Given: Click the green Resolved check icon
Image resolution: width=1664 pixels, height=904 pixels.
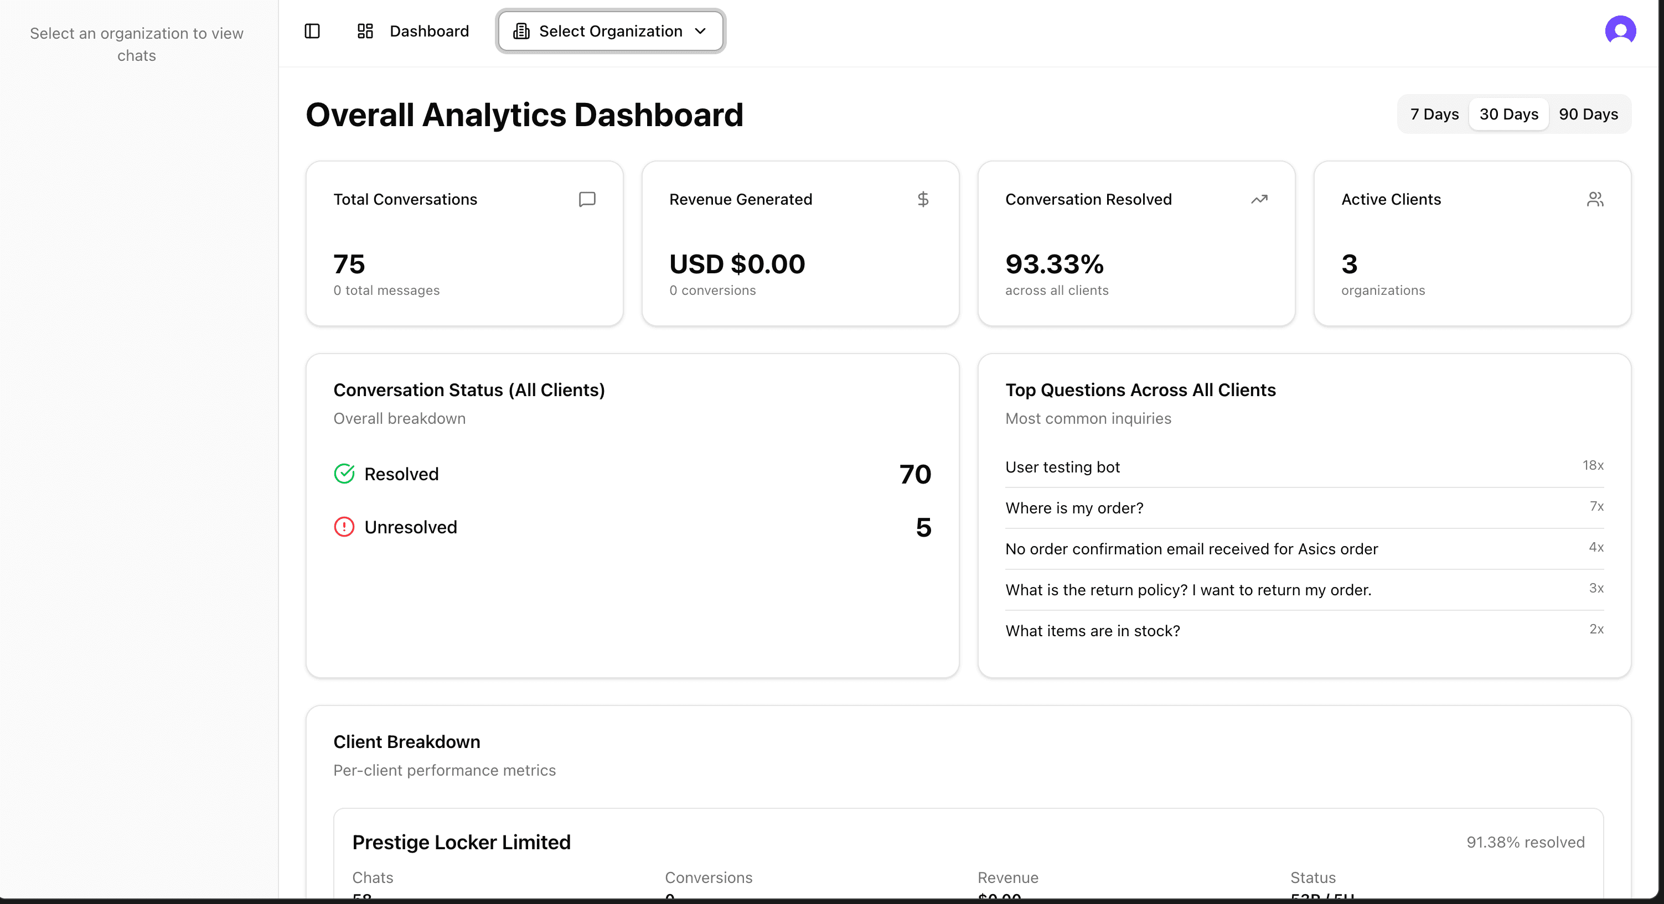Looking at the screenshot, I should pos(344,474).
